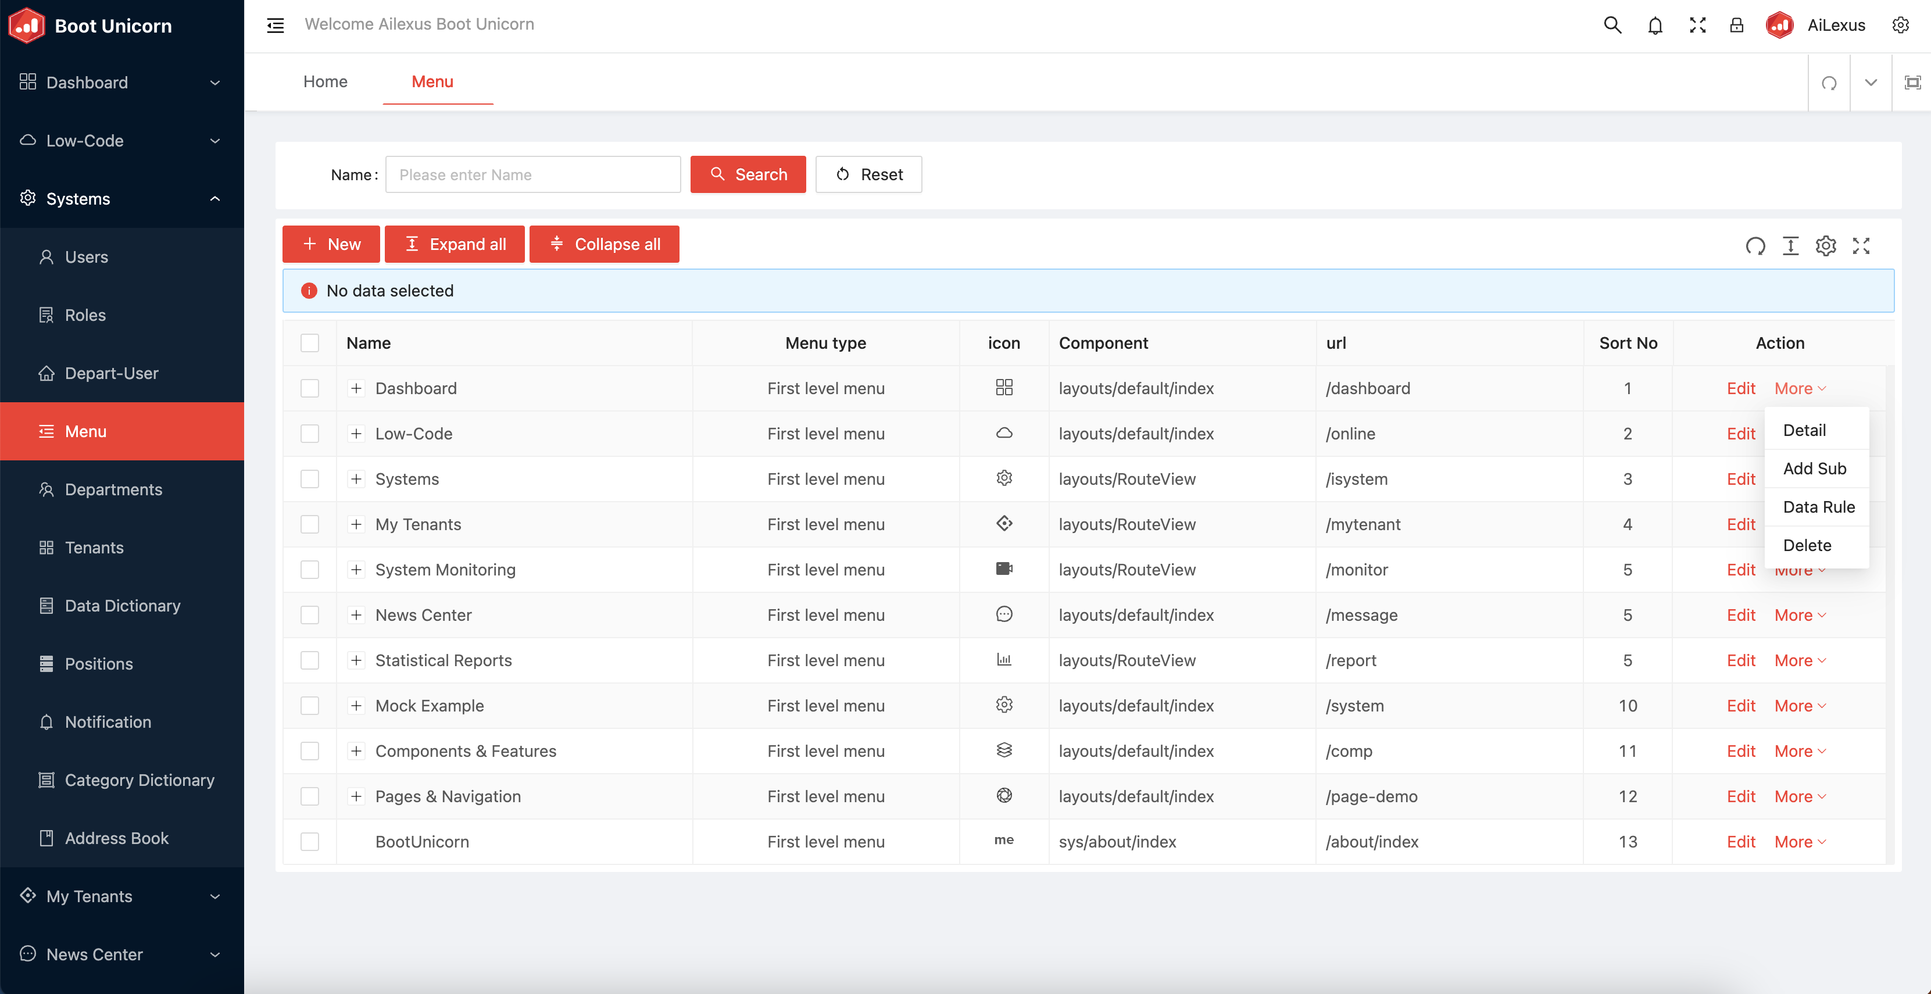Select Add Sub from the dropdown menu
Screen dimensions: 1931x994
pos(1814,469)
